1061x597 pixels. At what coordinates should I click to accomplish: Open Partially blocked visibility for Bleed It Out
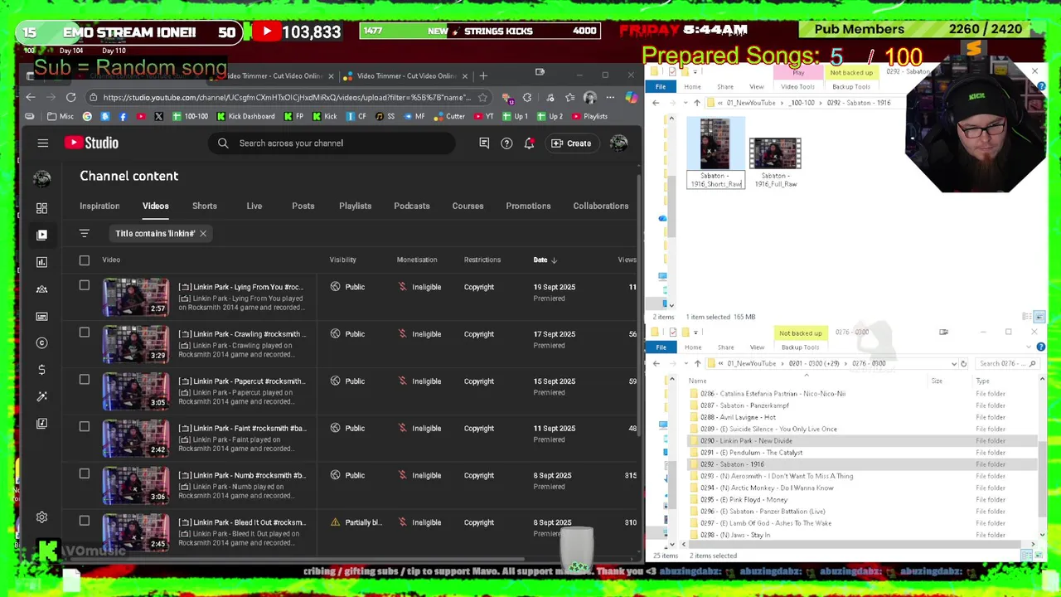(x=356, y=522)
